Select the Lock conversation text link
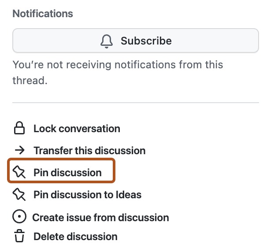The image size is (274, 252). point(77,129)
